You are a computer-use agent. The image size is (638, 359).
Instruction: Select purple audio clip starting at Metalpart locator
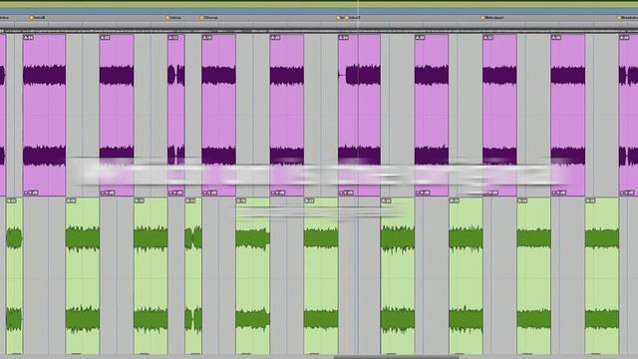click(x=499, y=116)
